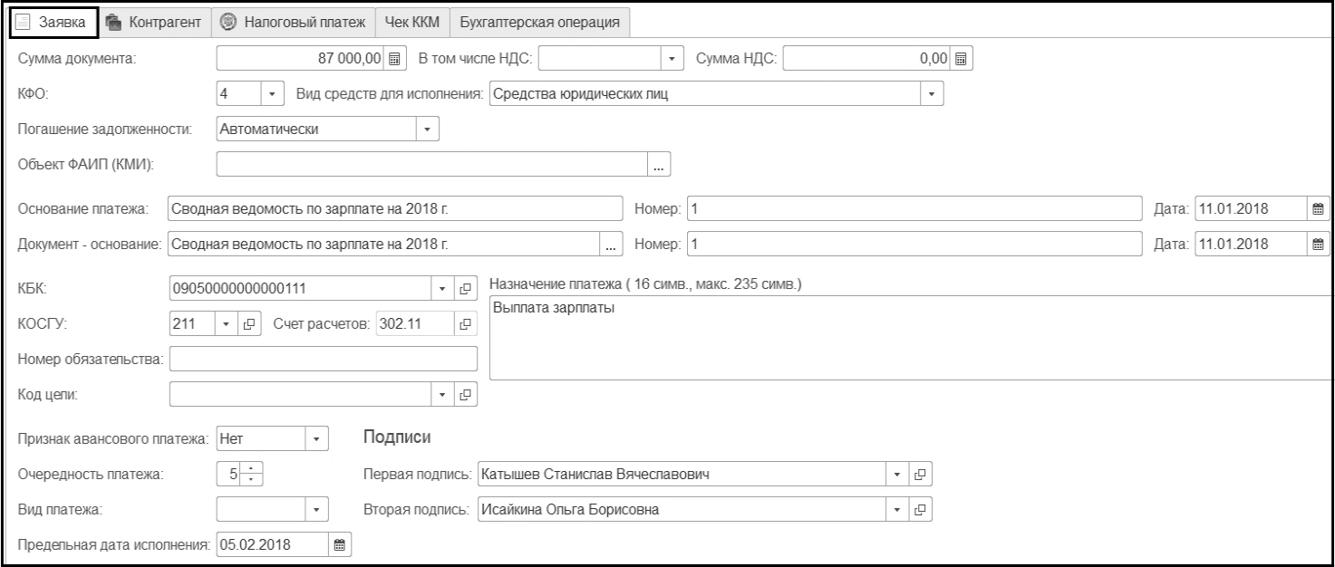The image size is (1335, 567).
Task: Open calculator for Сумма документа field
Action: pyautogui.click(x=393, y=59)
